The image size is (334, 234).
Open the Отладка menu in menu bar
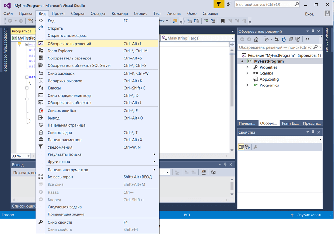tap(98, 13)
